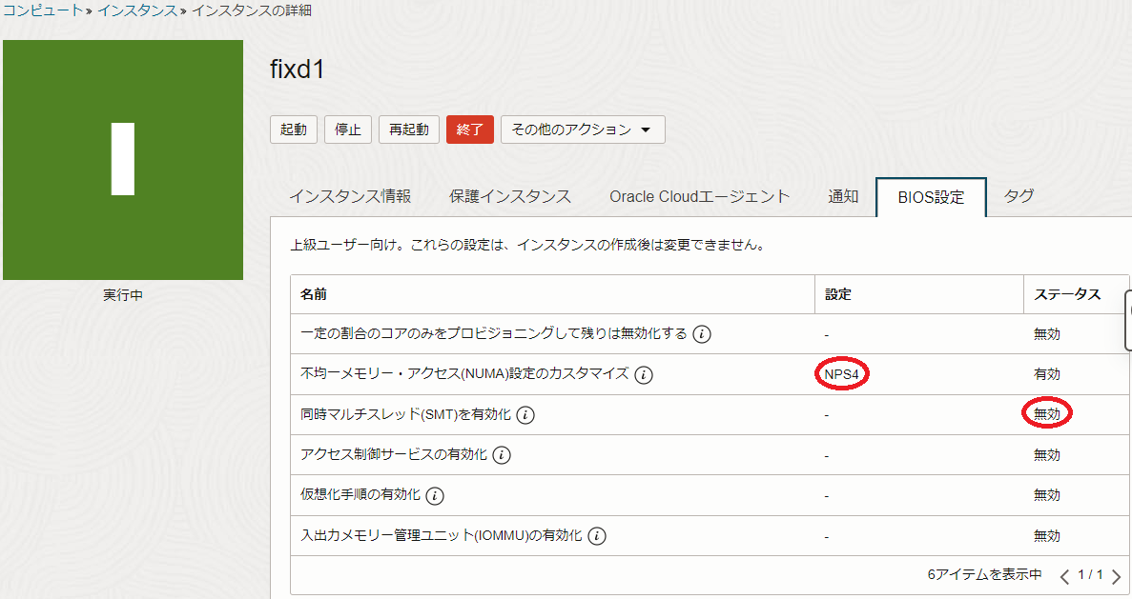Image resolution: width=1132 pixels, height=599 pixels.
Task: Open the 通知 tab
Action: pos(843,196)
